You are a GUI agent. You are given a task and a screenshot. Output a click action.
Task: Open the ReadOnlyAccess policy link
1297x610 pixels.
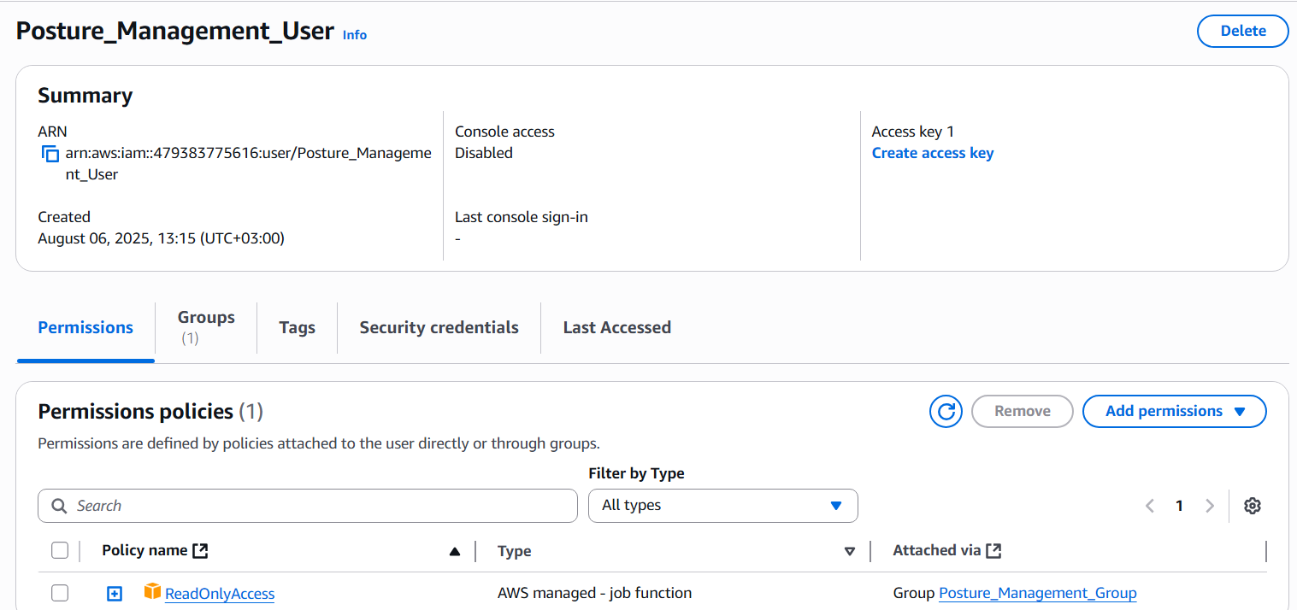click(x=220, y=594)
